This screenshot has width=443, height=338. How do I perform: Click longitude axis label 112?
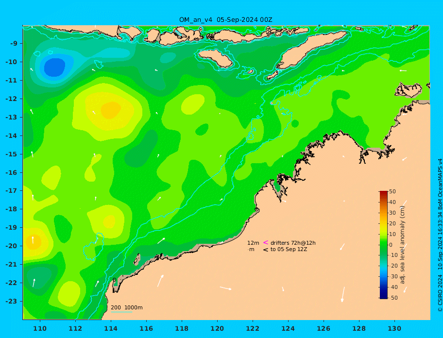click(75, 328)
